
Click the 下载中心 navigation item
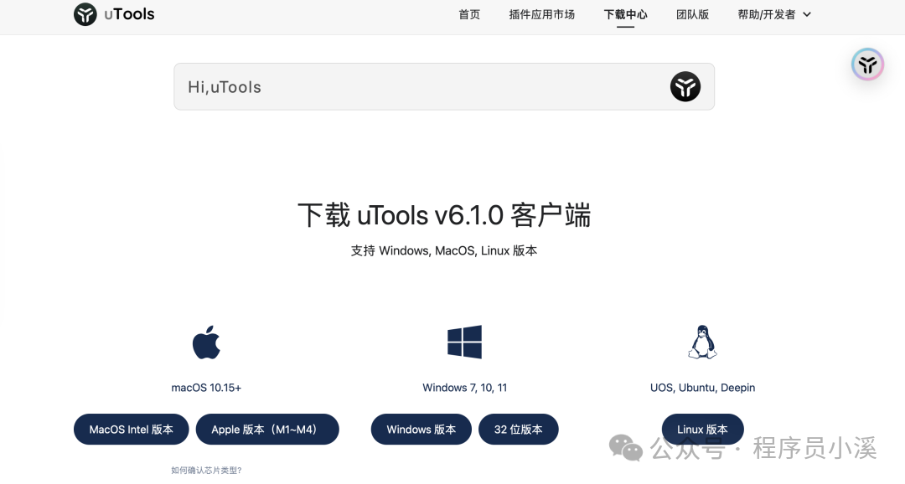point(625,14)
